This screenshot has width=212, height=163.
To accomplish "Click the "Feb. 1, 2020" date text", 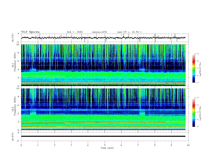I will point(75,32).
